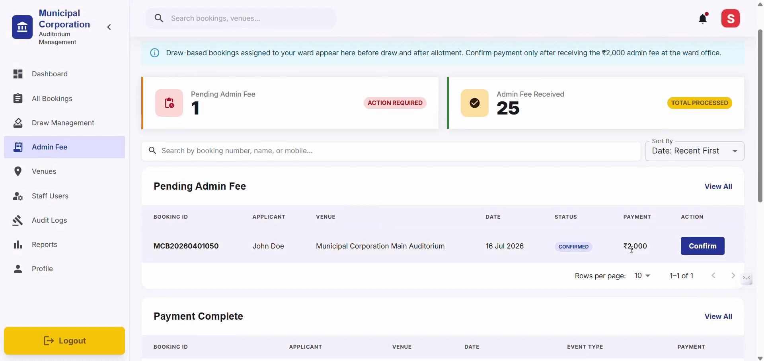Click the Venues location pin icon

[x=18, y=171]
